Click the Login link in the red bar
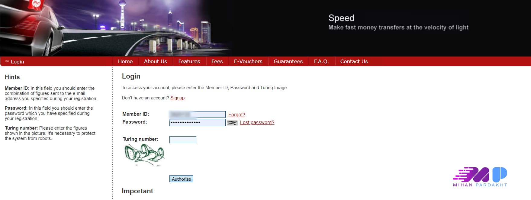Image resolution: width=531 pixels, height=200 pixels. pyautogui.click(x=17, y=62)
